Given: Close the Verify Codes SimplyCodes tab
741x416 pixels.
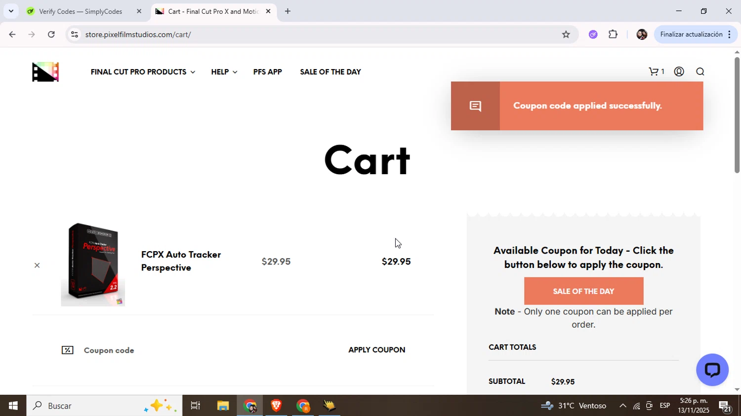Looking at the screenshot, I should 139,11.
